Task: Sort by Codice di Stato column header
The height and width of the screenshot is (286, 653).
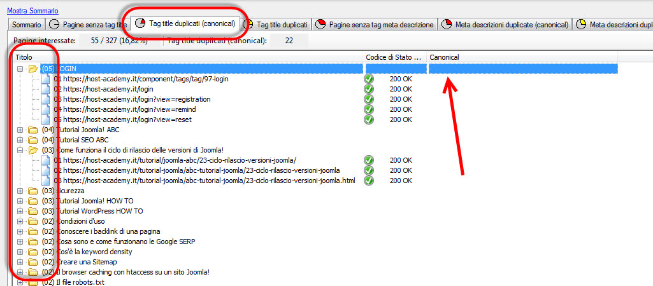Action: (x=395, y=57)
